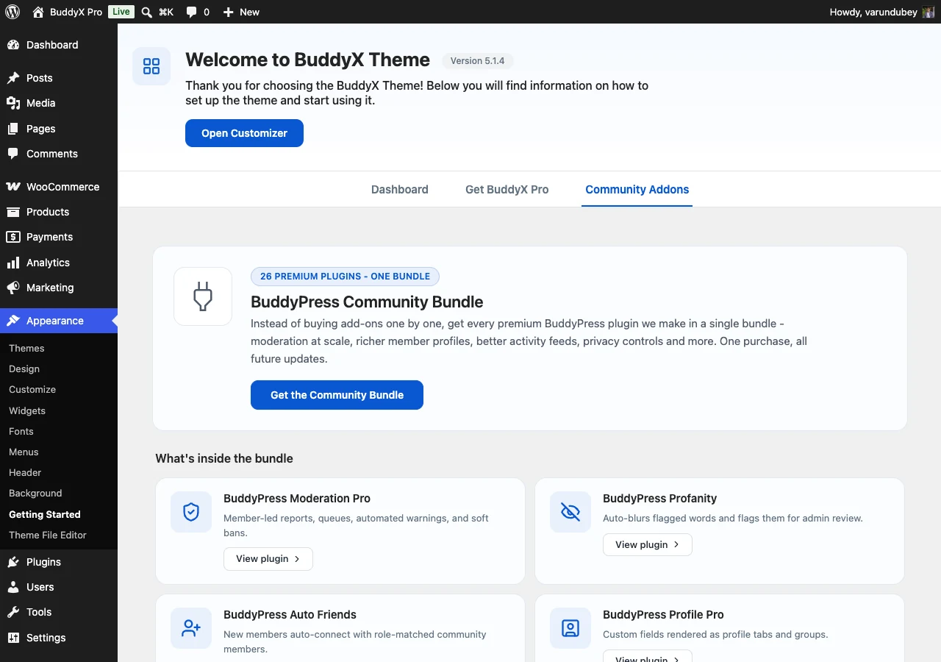The image size is (941, 662).
Task: Click the plus icon next to New
Action: tap(228, 12)
